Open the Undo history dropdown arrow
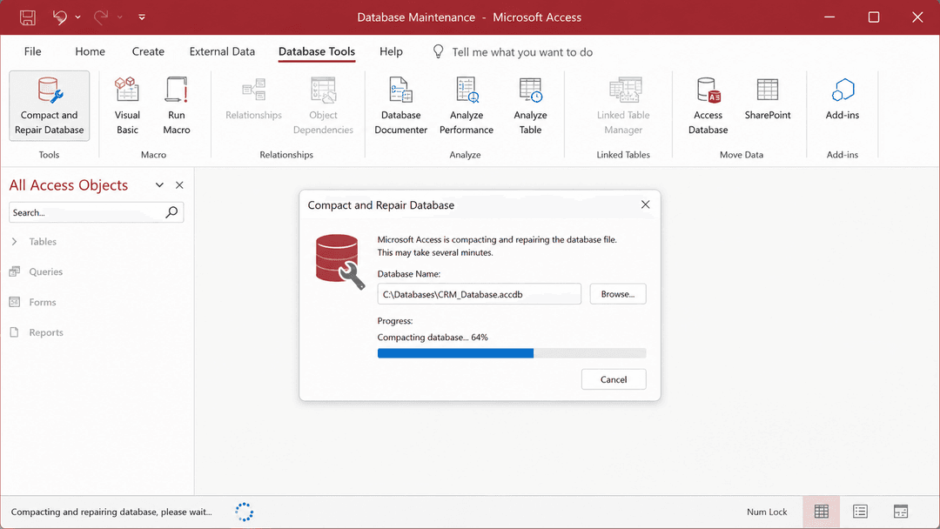Image resolution: width=940 pixels, height=529 pixels. [78, 17]
